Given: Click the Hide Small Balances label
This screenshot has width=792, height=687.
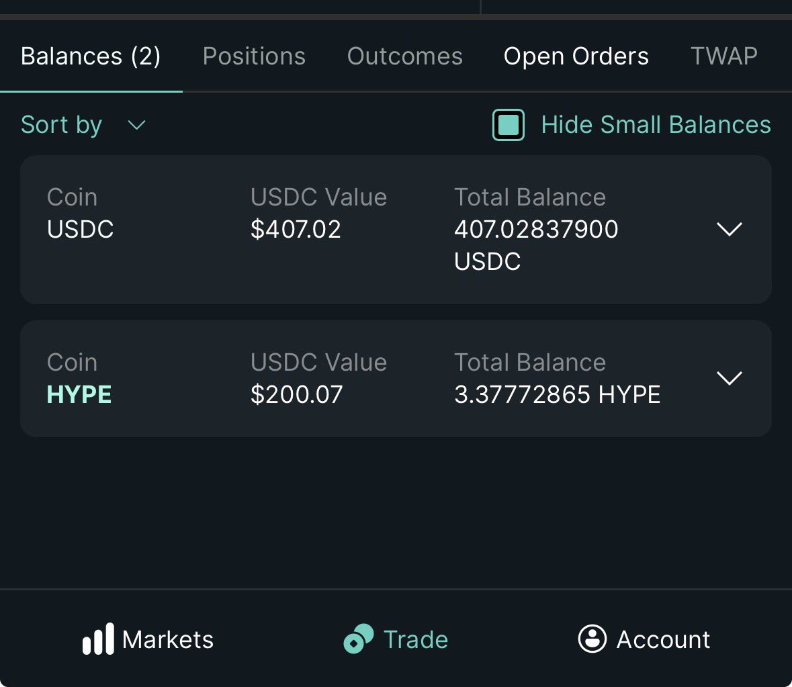Looking at the screenshot, I should [x=656, y=125].
